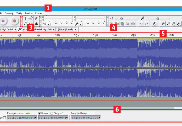Viewport: 182px width, 126px height.
Task: Click the Redo arrow icon
Action: 147,24
